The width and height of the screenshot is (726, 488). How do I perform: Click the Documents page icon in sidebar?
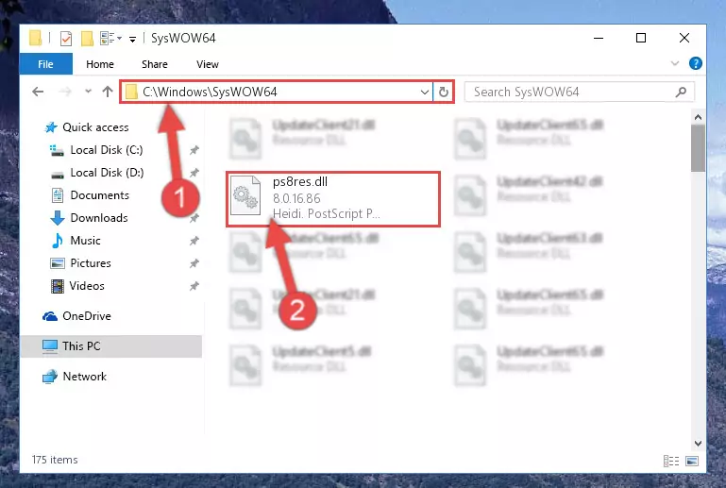[58, 195]
